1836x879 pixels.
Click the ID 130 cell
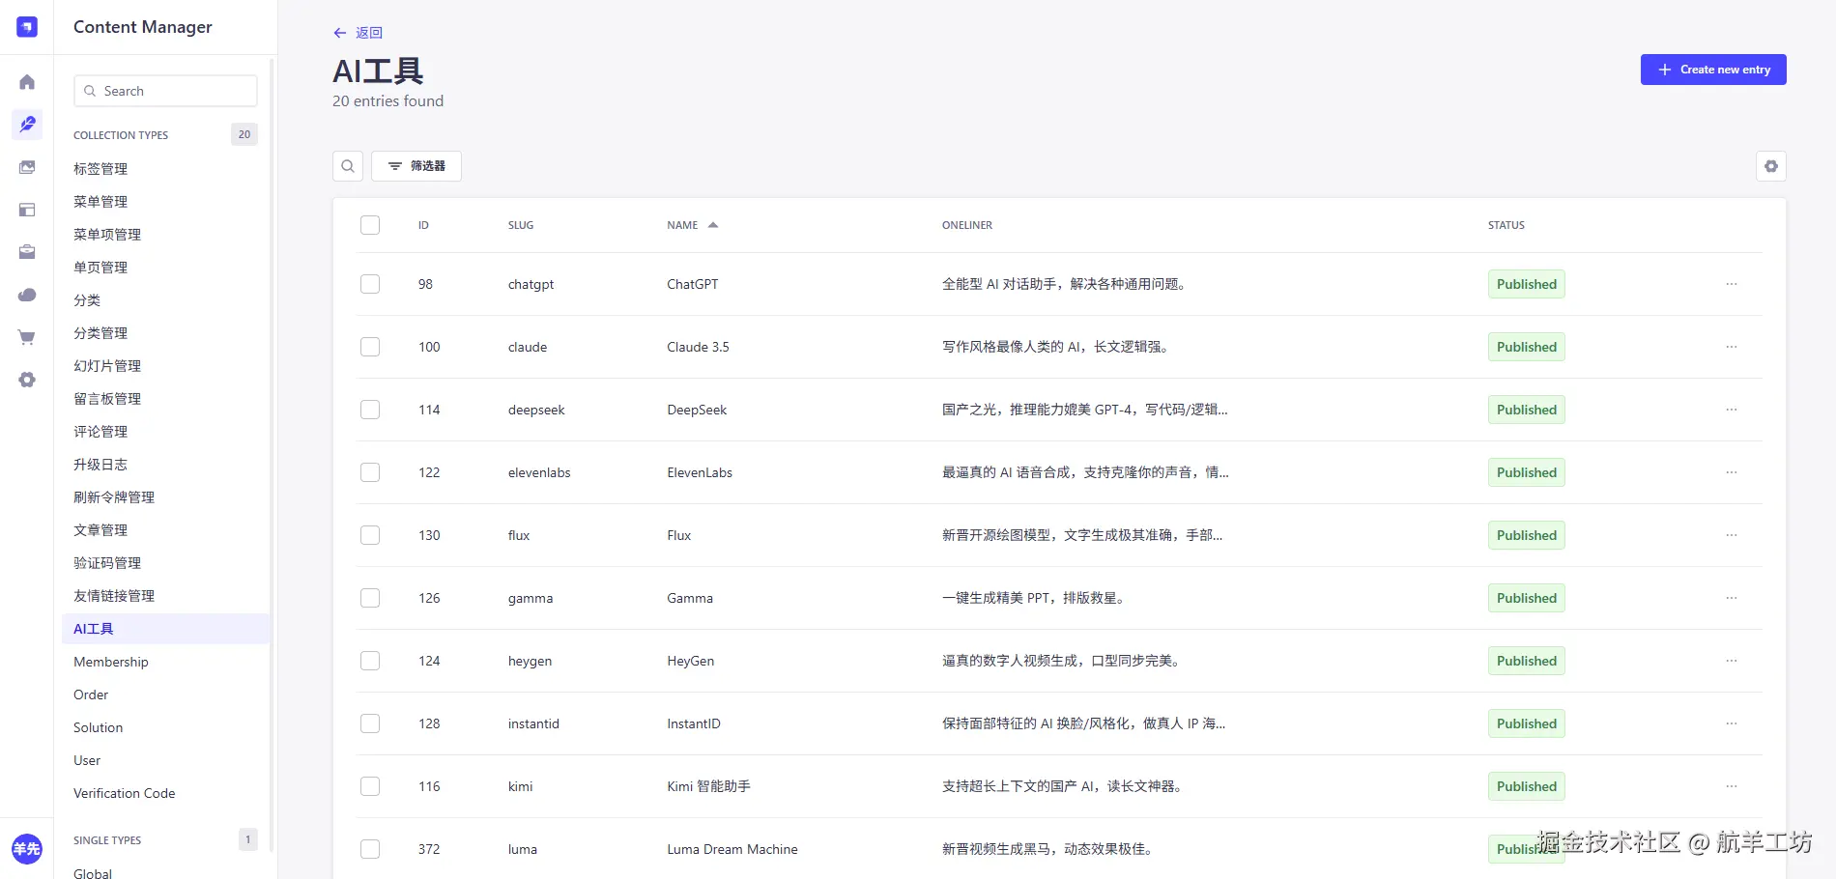pos(429,535)
